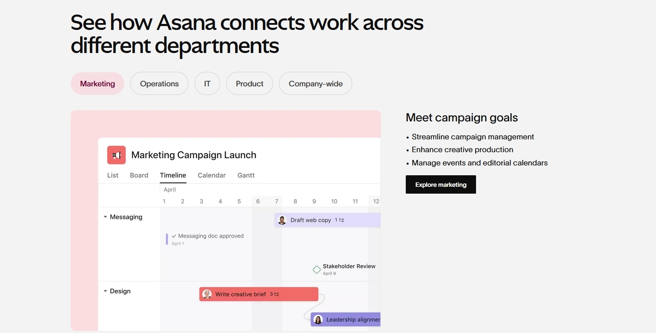Select the Marketing department pill
The image size is (656, 333).
[97, 84]
